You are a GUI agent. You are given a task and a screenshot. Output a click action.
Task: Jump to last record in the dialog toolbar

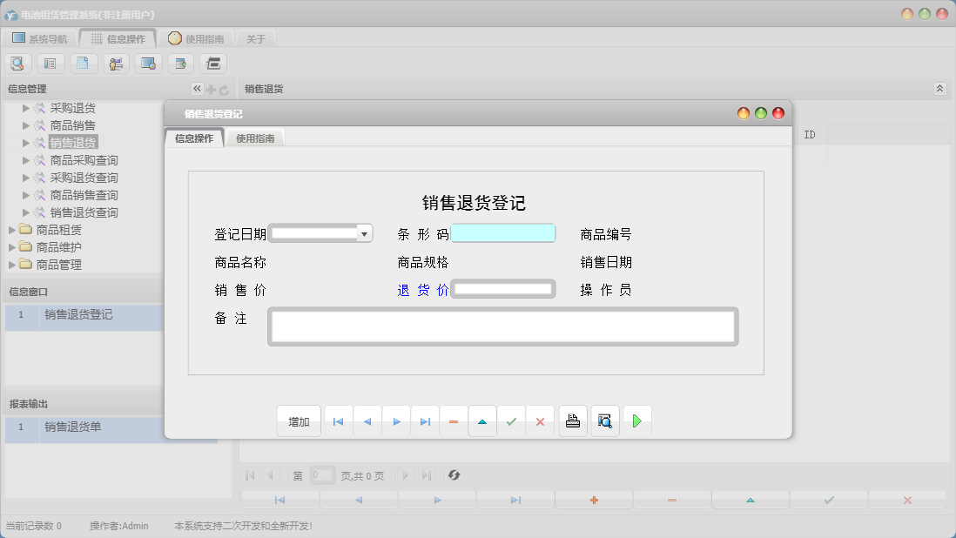pyautogui.click(x=425, y=421)
